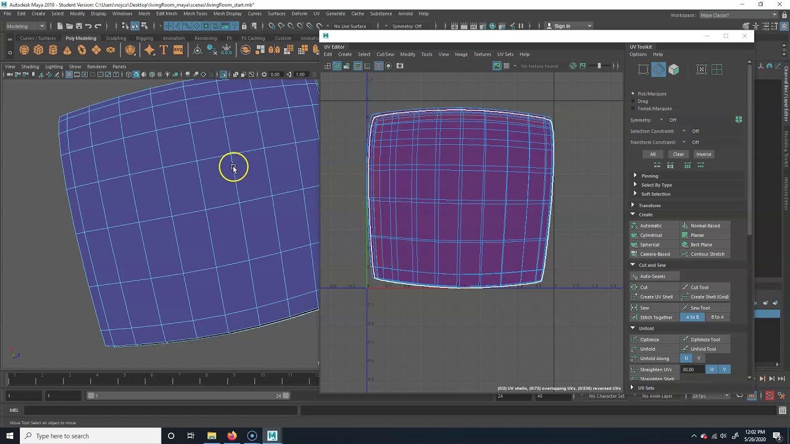Select UV Shell mode cube icon in toolkit
Image resolution: width=790 pixels, height=444 pixels.
tap(673, 70)
